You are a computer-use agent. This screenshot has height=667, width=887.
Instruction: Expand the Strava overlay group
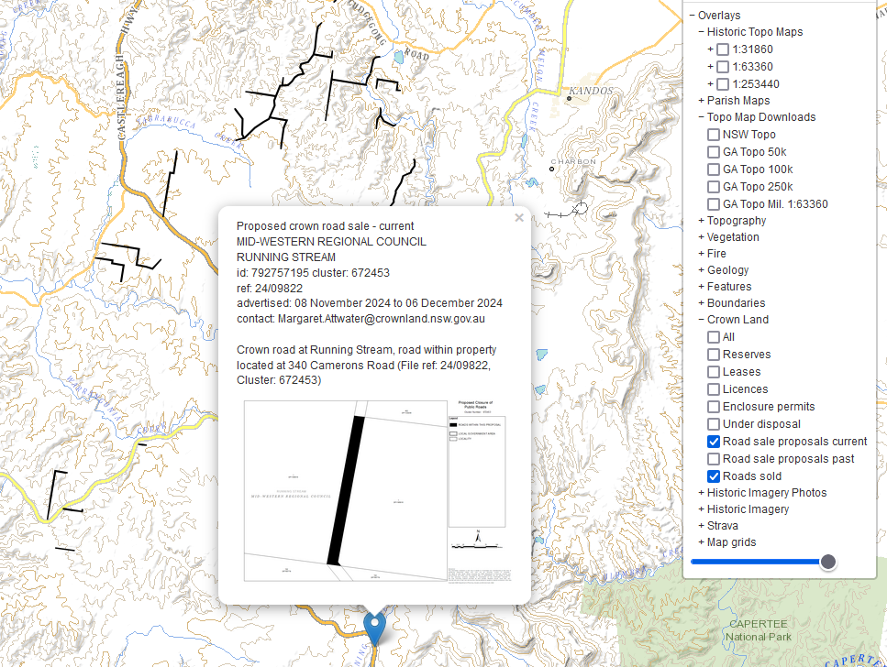point(701,526)
